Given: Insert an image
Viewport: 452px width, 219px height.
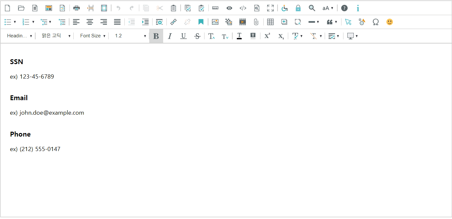Looking at the screenshot, I should [215, 22].
